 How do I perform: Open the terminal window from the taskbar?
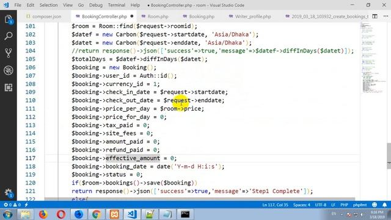(185, 215)
